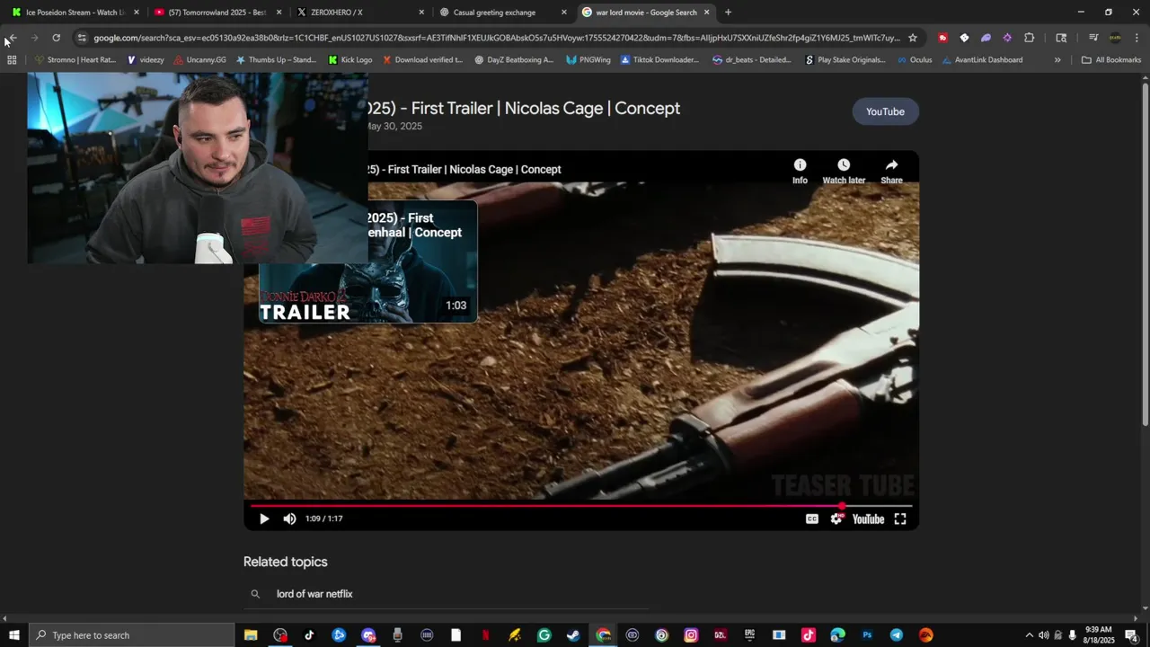
Task: Toggle closed captions on the video
Action: [x=812, y=518]
